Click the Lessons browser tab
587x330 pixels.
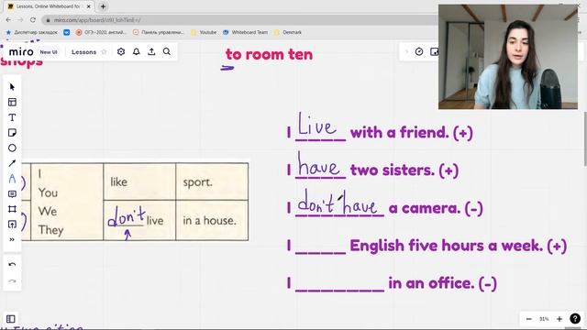pos(48,6)
